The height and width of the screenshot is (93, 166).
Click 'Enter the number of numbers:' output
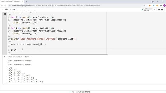tap(20, 60)
